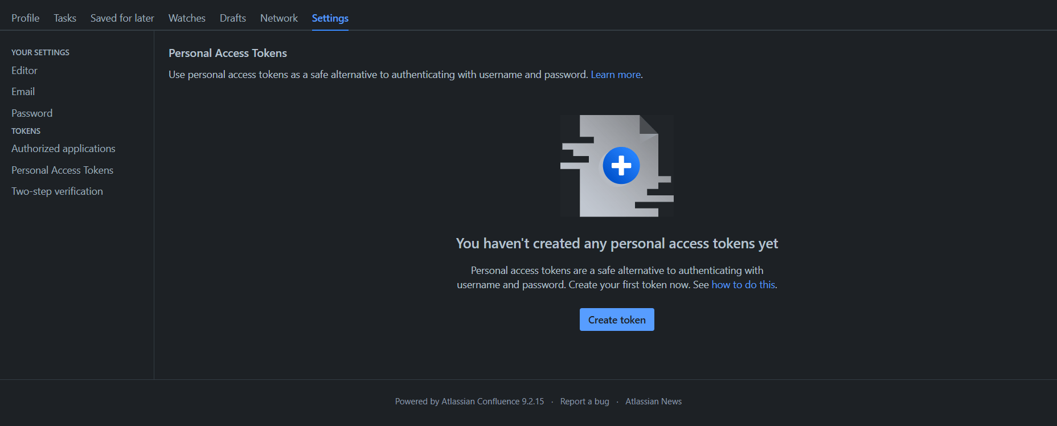Open the Drafts tab
Image resolution: width=1057 pixels, height=426 pixels.
tap(233, 18)
